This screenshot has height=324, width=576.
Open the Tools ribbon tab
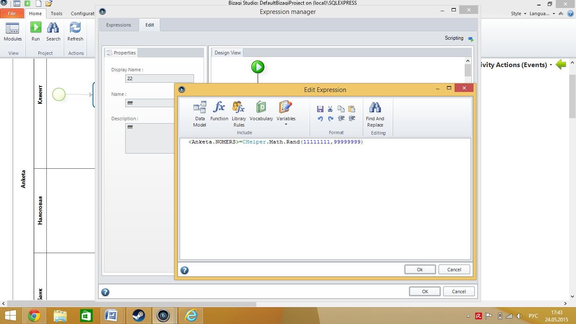[x=57, y=13]
